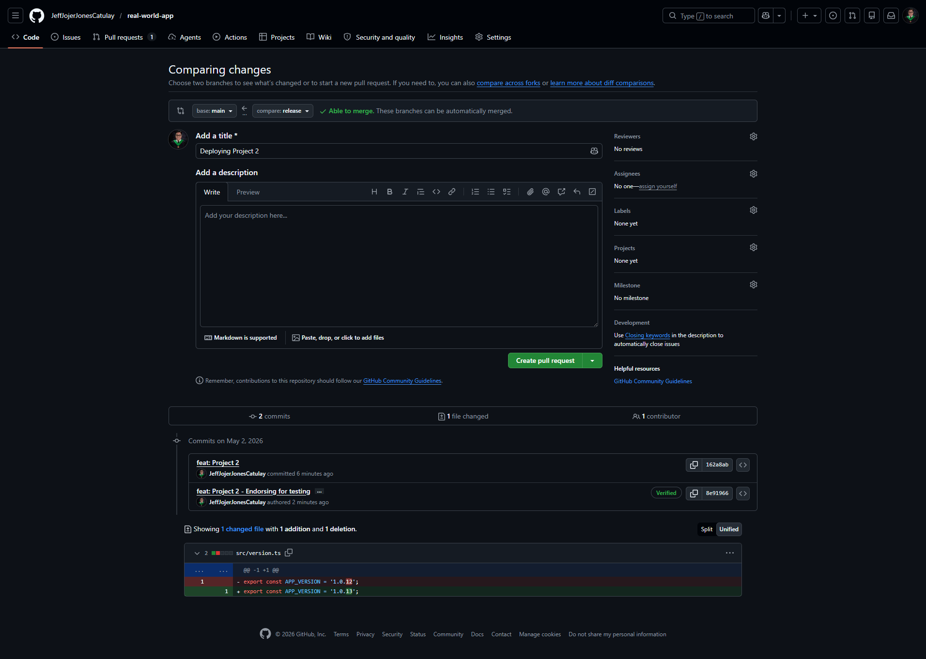Insert numbered list in description
The height and width of the screenshot is (659, 926).
tap(476, 192)
